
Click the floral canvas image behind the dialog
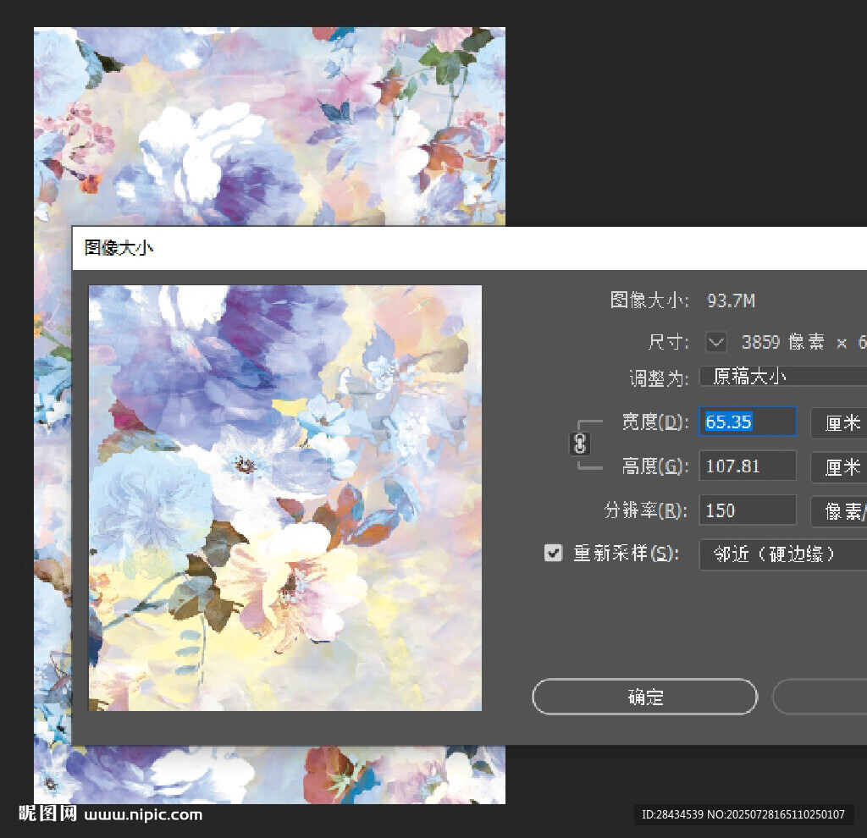(269, 126)
